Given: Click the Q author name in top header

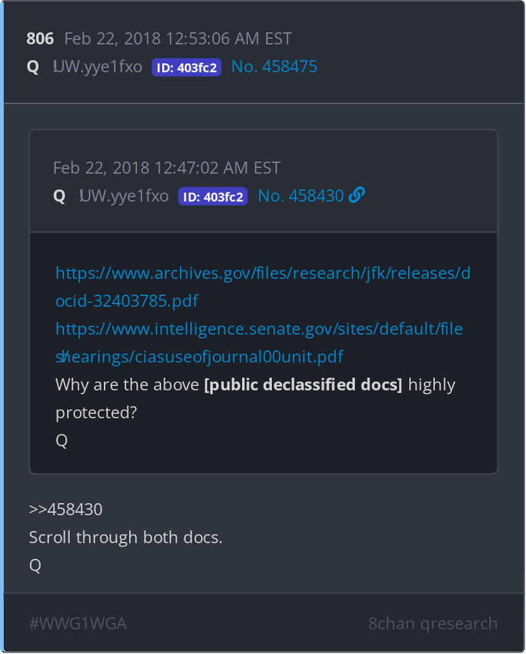Looking at the screenshot, I should point(33,67).
